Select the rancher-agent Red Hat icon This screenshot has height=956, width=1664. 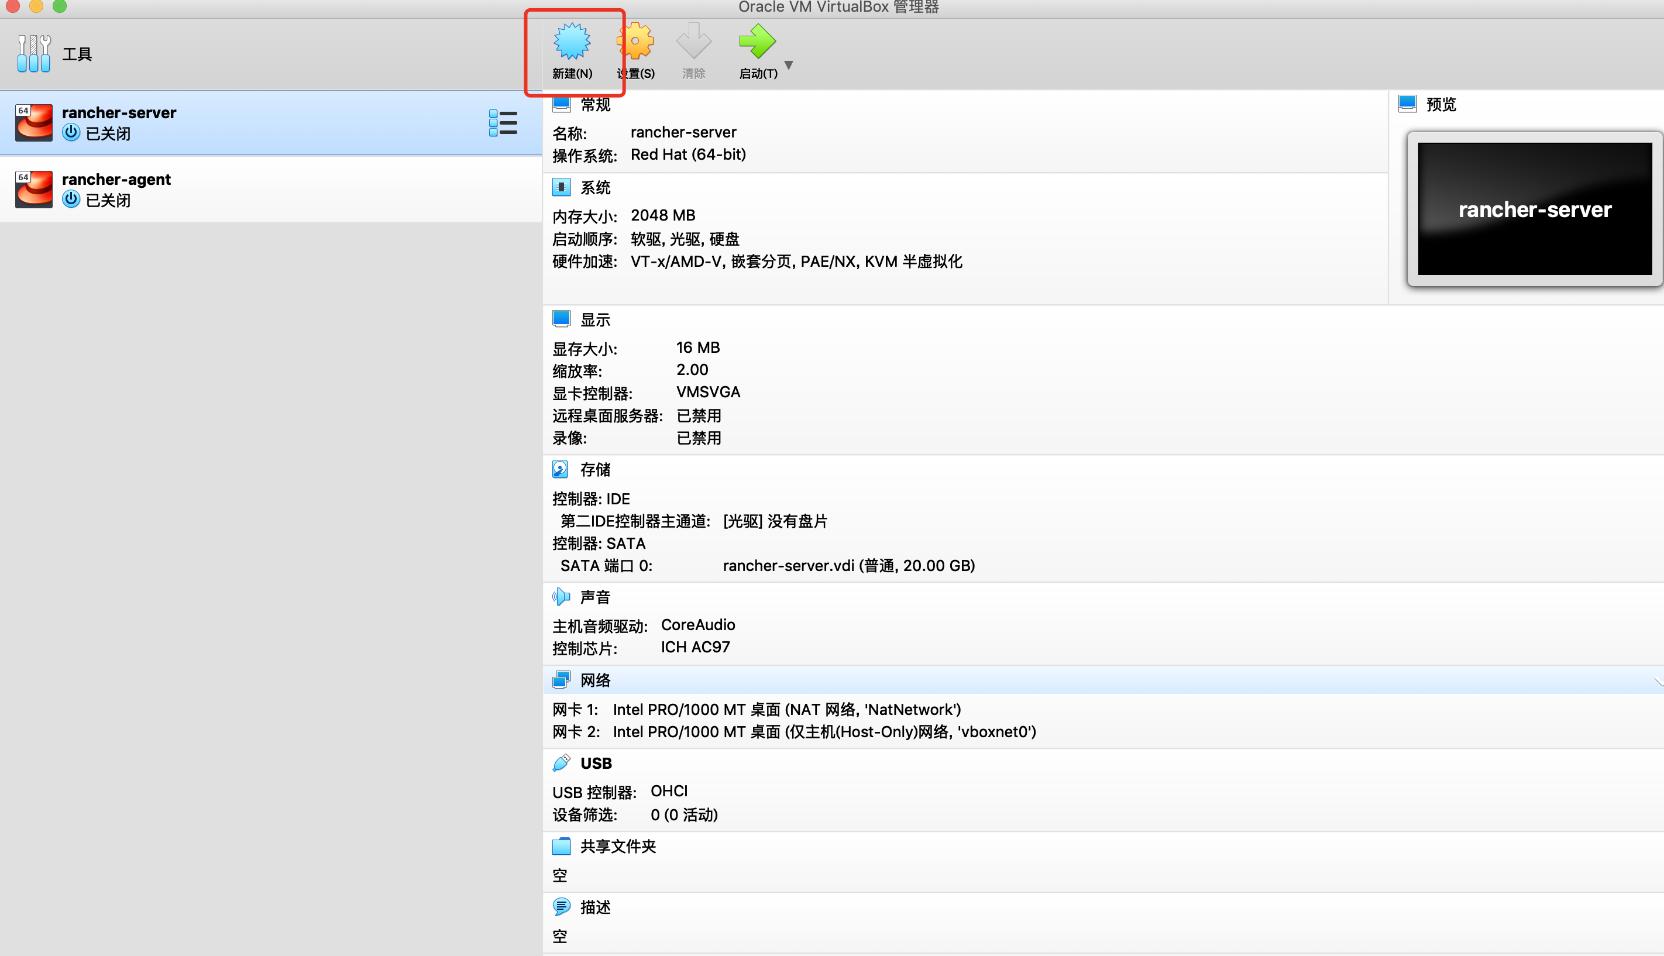click(x=33, y=189)
